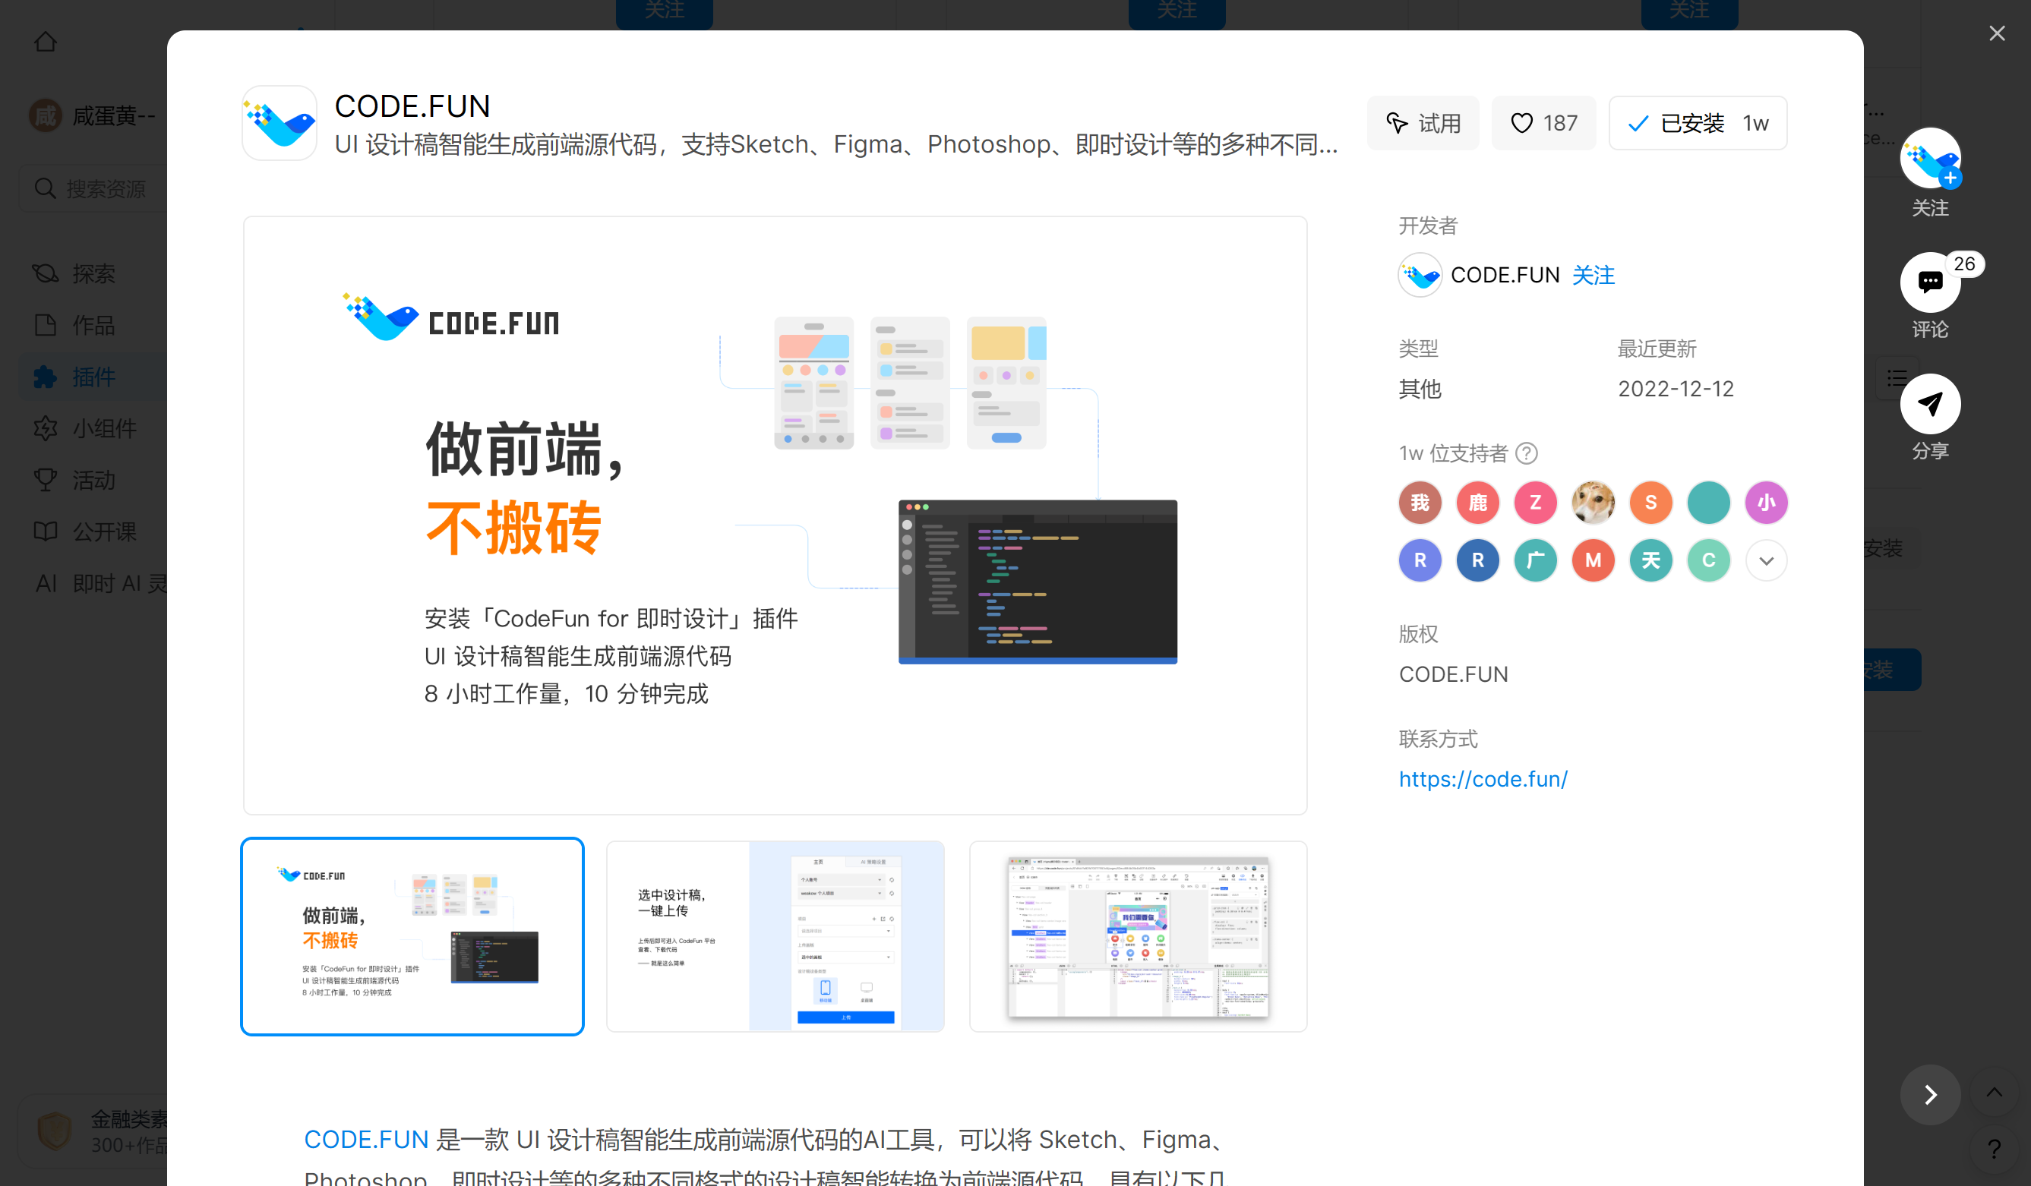This screenshot has height=1186, width=2031.
Task: Click supporter avatar 鹿
Action: pos(1477,503)
